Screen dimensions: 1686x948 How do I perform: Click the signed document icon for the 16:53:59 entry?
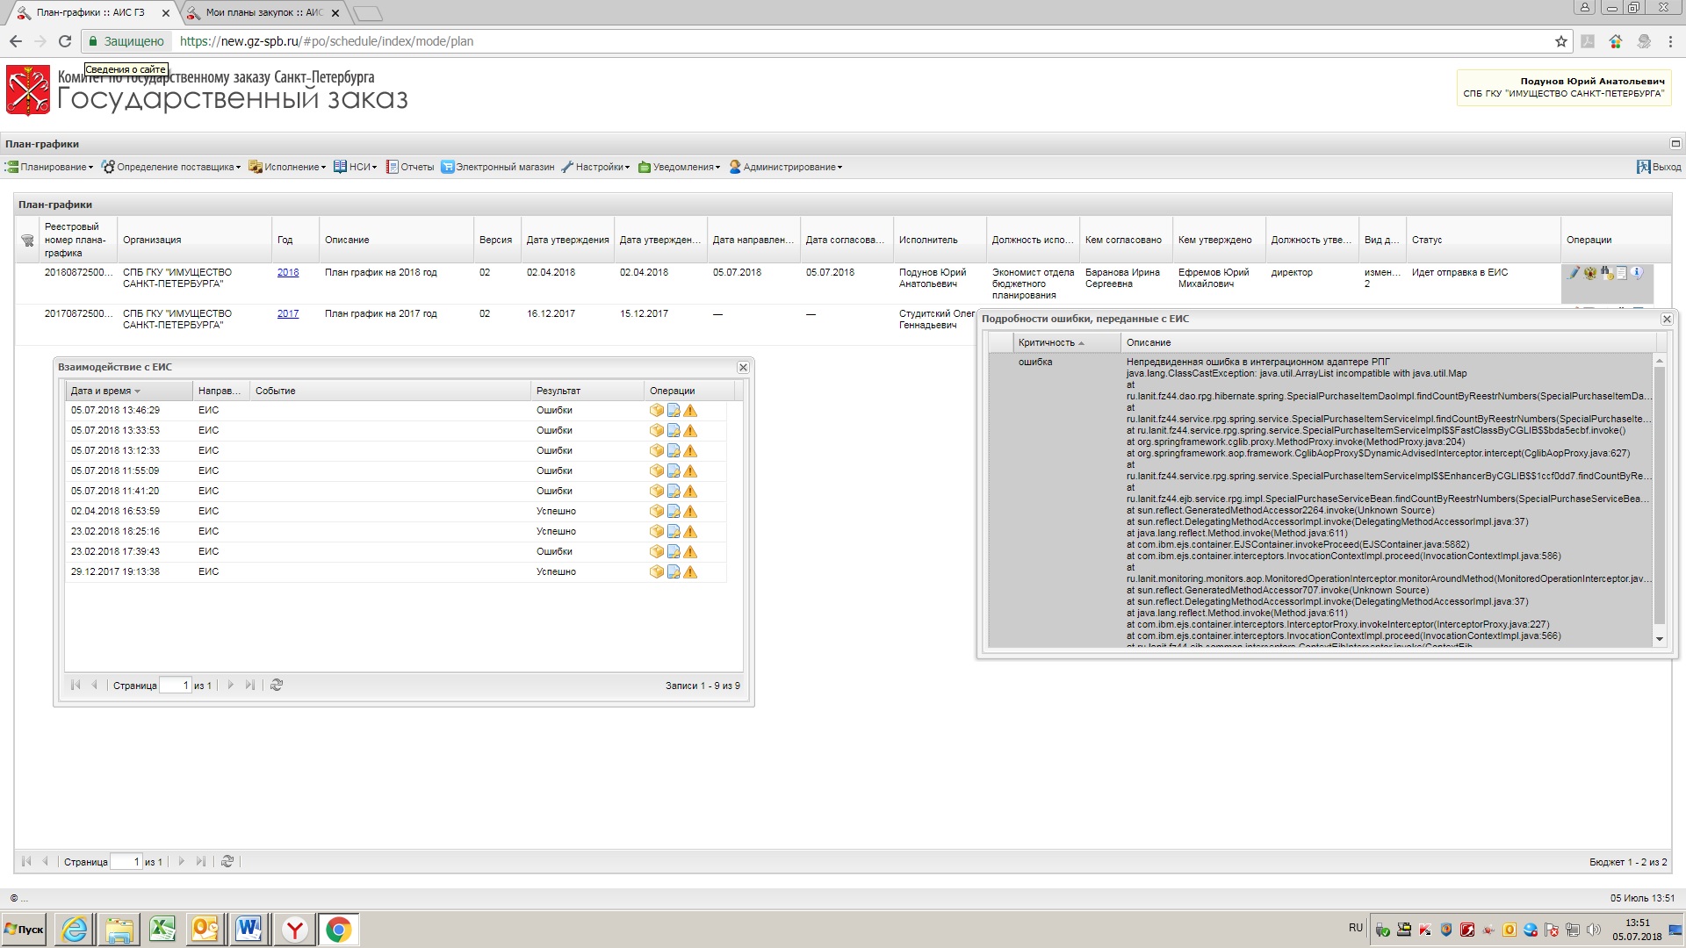pos(674,512)
